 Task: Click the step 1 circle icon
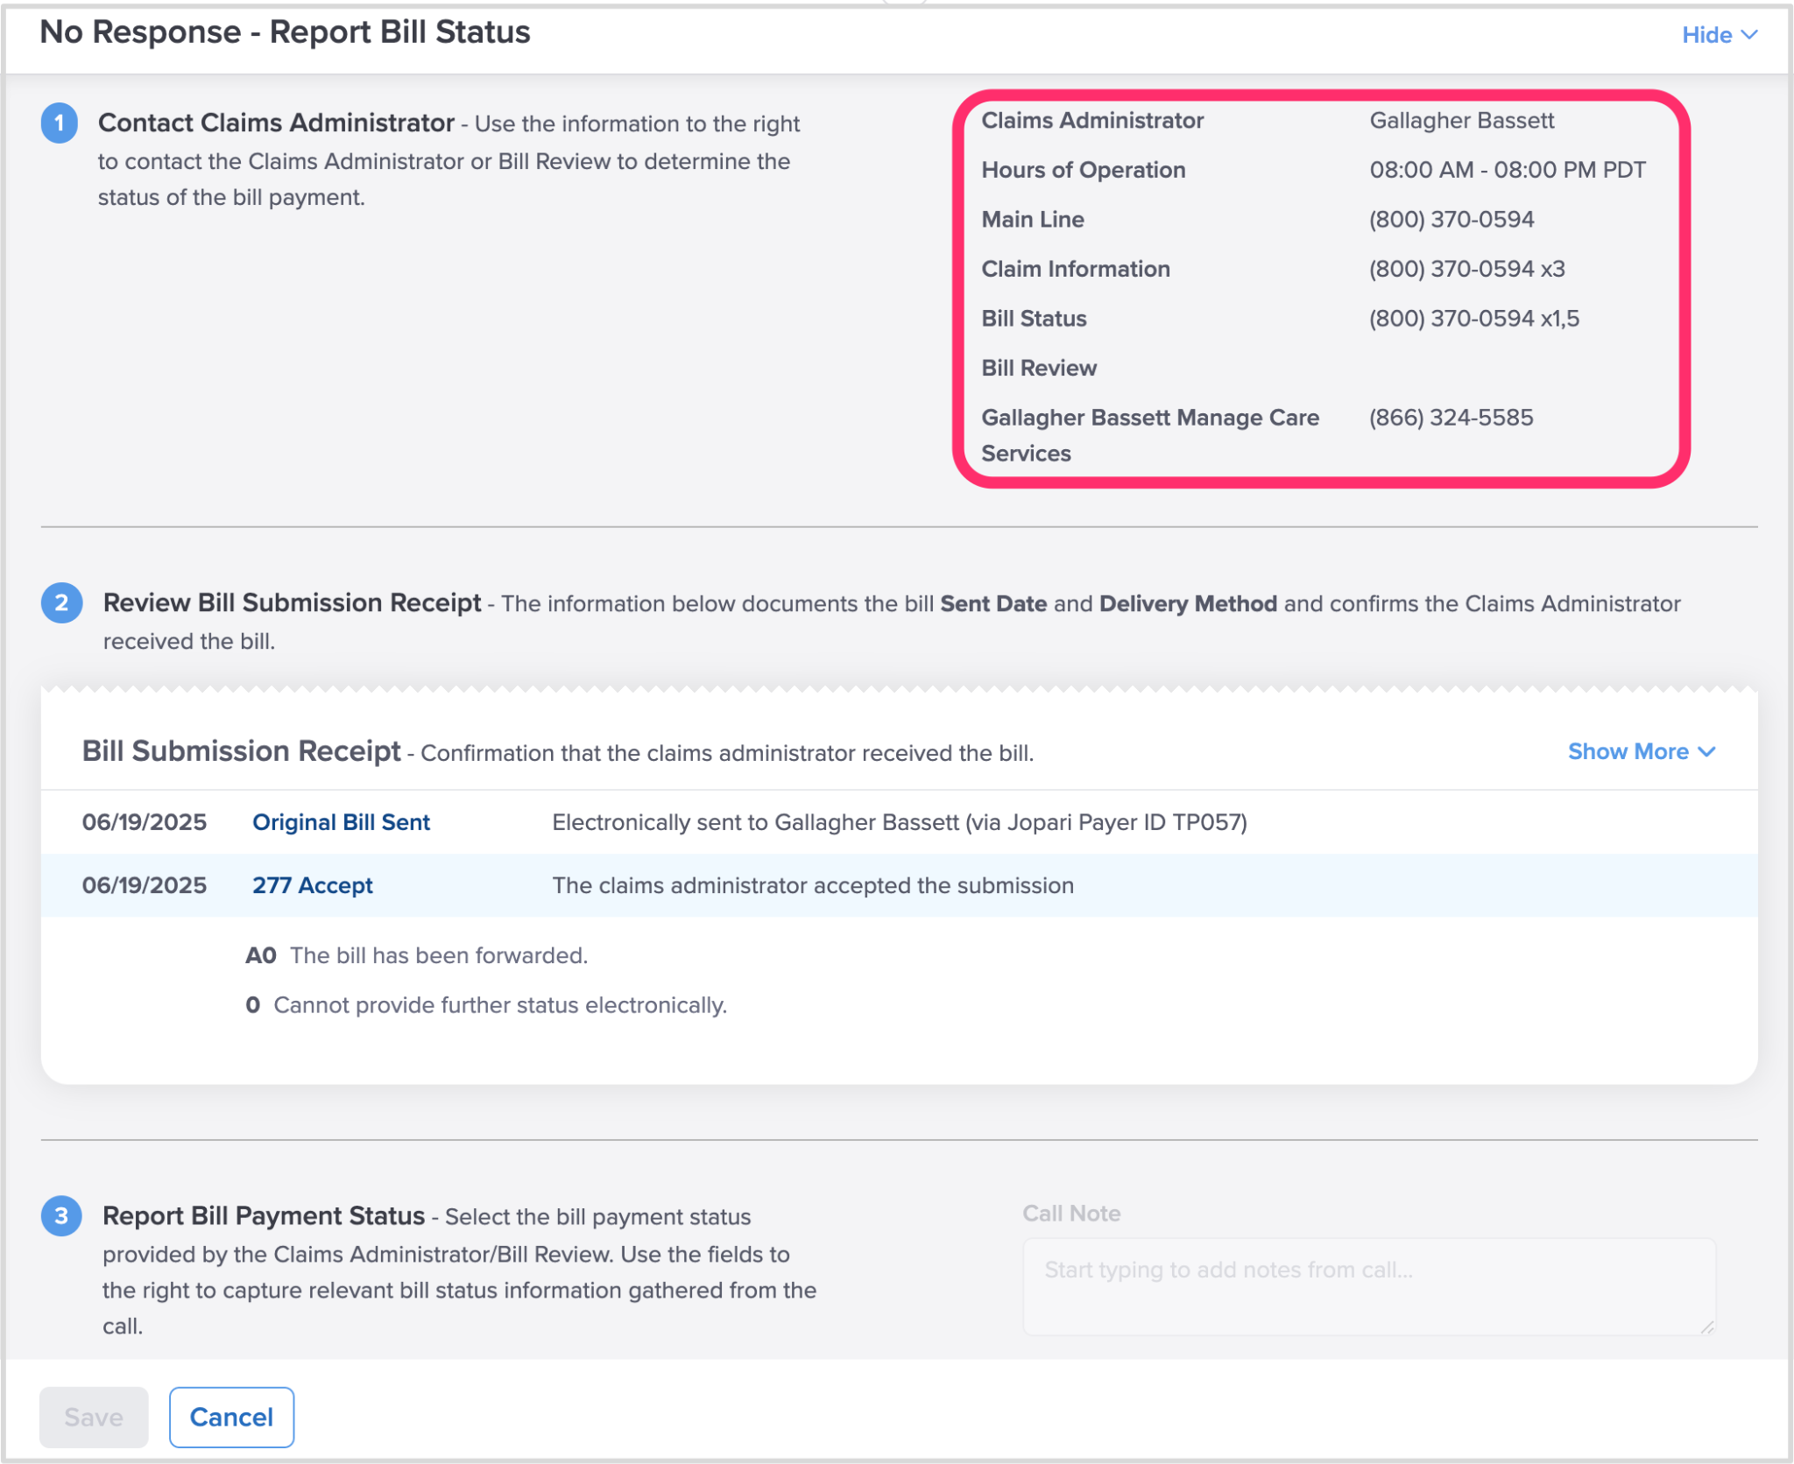(60, 123)
